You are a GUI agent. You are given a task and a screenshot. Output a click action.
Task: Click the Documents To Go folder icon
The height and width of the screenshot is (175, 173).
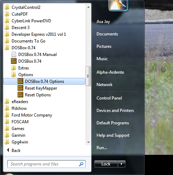pos(7,41)
